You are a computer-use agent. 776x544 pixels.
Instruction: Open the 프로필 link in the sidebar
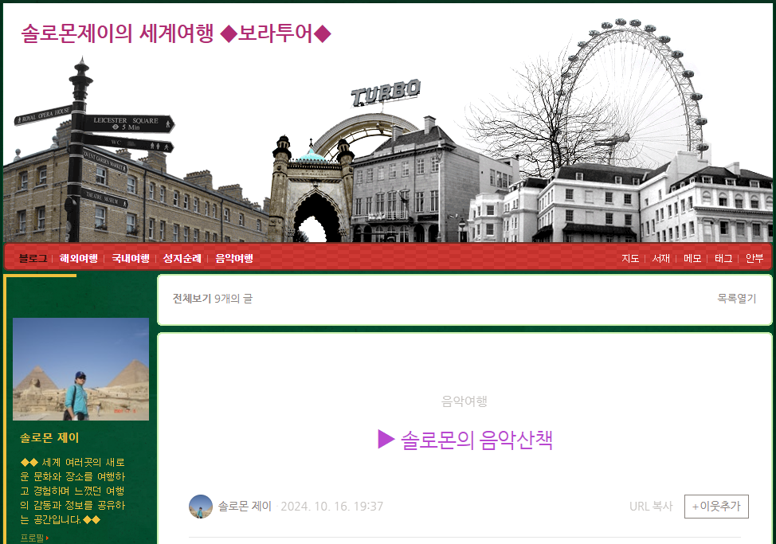click(33, 538)
